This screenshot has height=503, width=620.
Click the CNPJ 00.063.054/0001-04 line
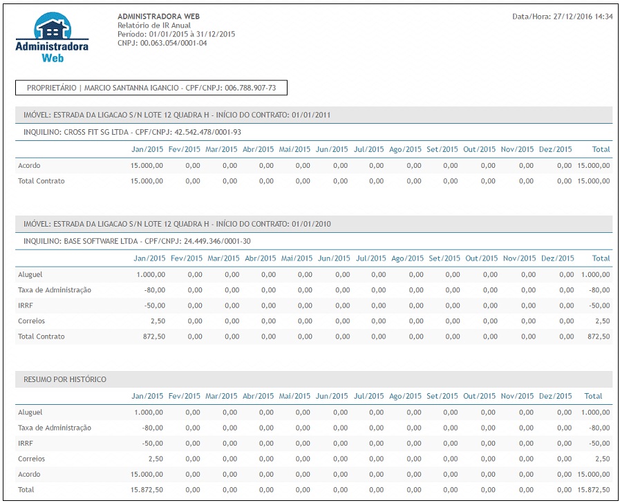162,43
